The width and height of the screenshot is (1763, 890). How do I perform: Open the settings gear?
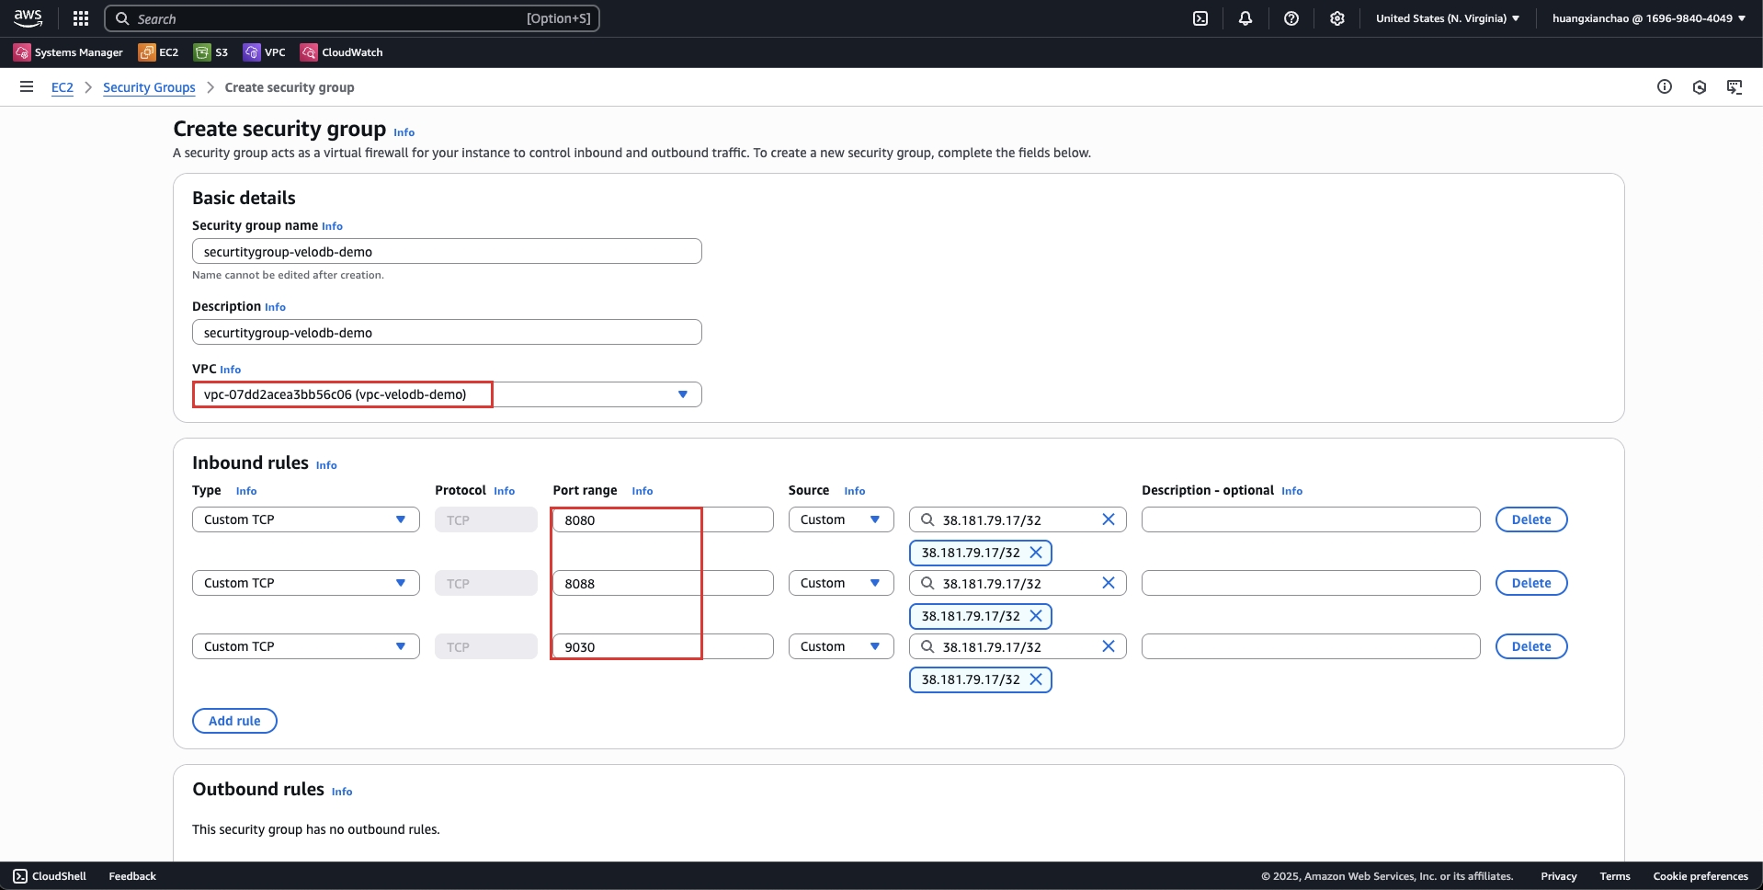pyautogui.click(x=1337, y=18)
